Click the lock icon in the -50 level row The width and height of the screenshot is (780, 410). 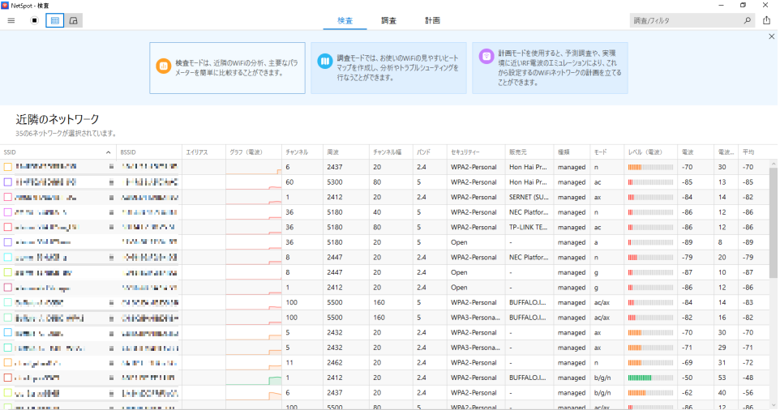click(111, 378)
